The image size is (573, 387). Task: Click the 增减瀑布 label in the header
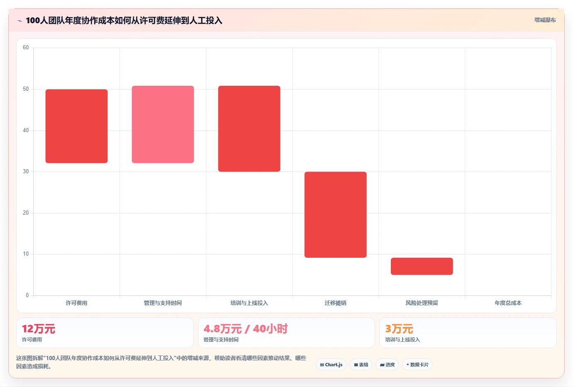tap(545, 20)
